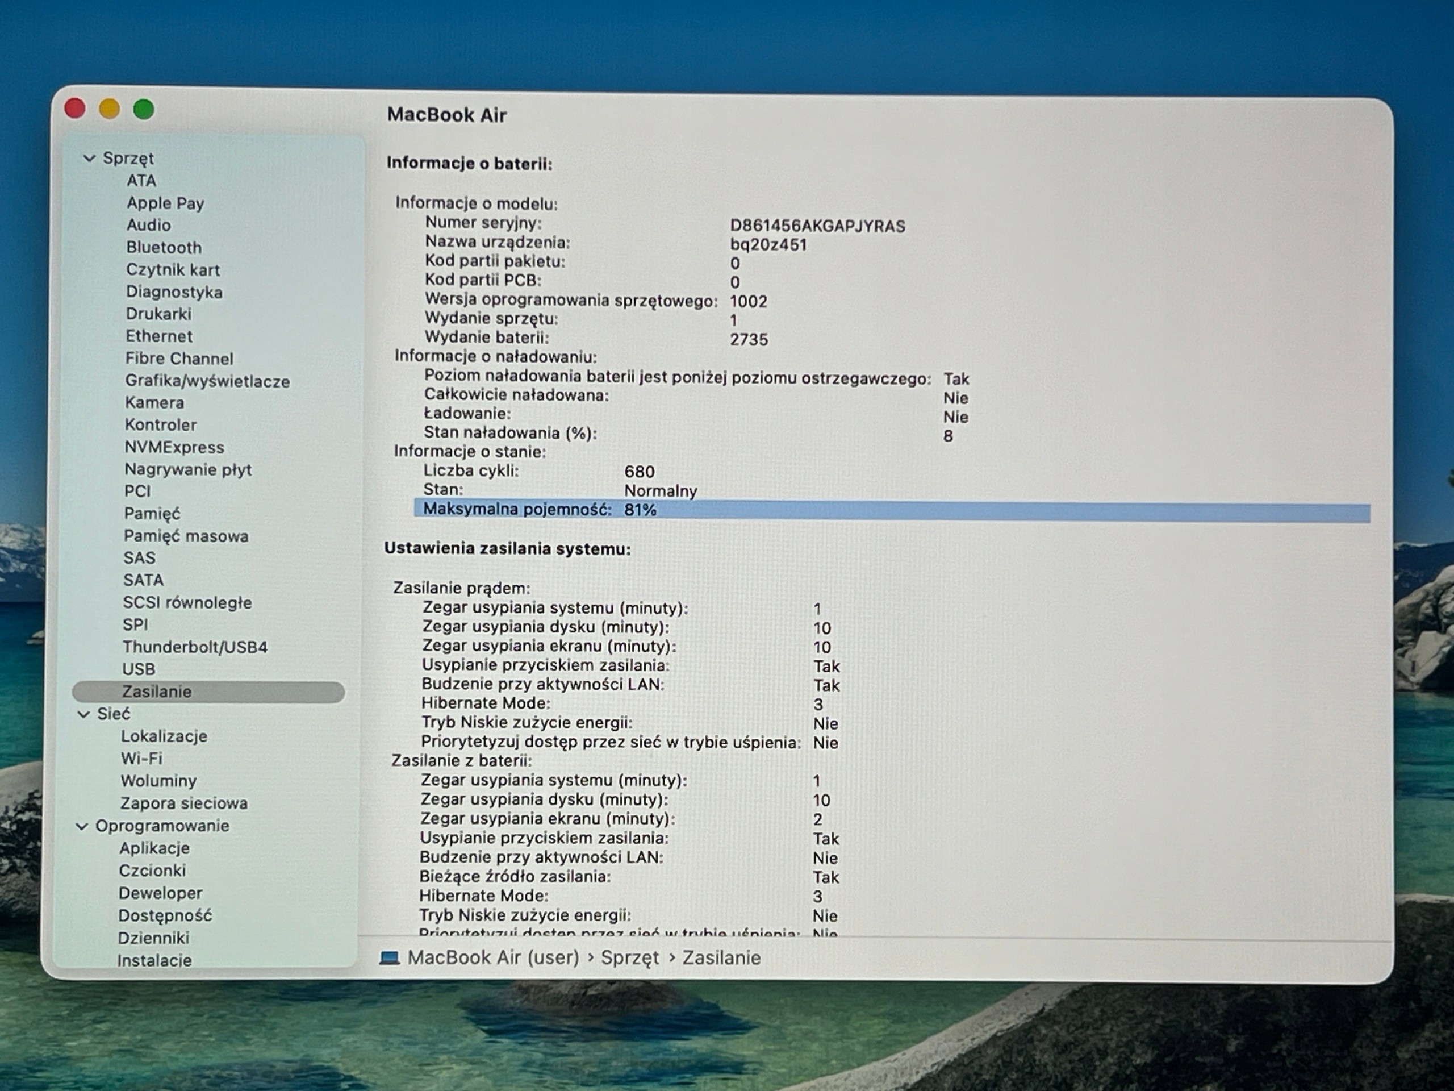Select Audio in the sidebar
Screen dimensions: 1454x1091
pyautogui.click(x=149, y=225)
